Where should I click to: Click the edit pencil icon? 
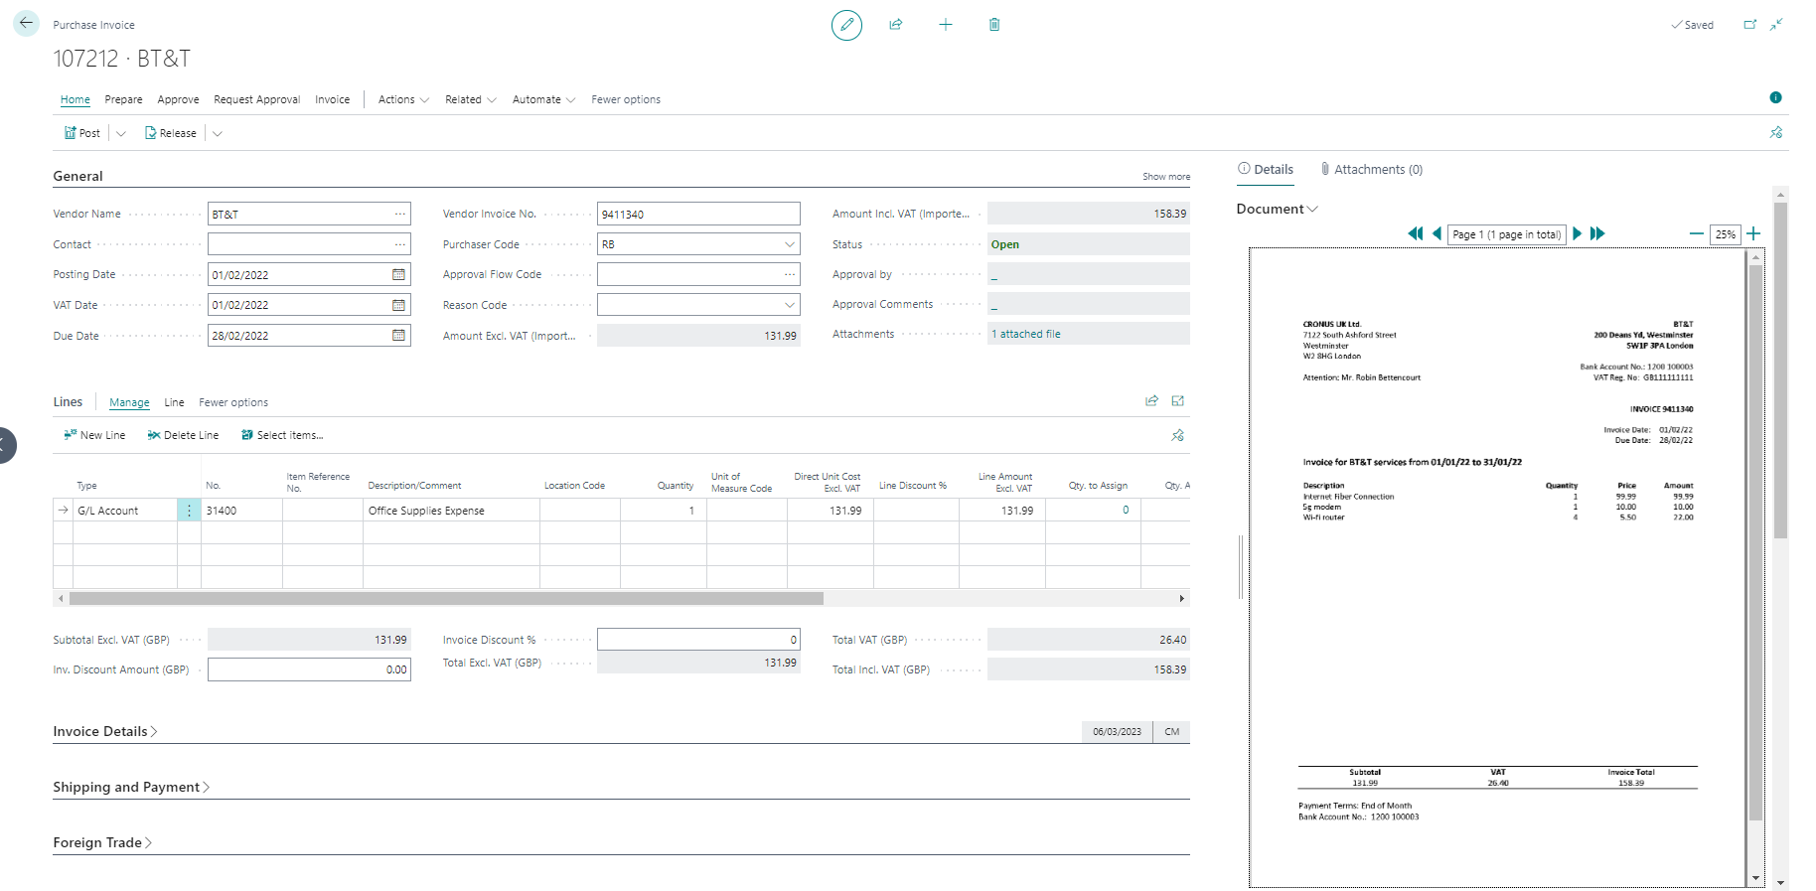pyautogui.click(x=846, y=25)
